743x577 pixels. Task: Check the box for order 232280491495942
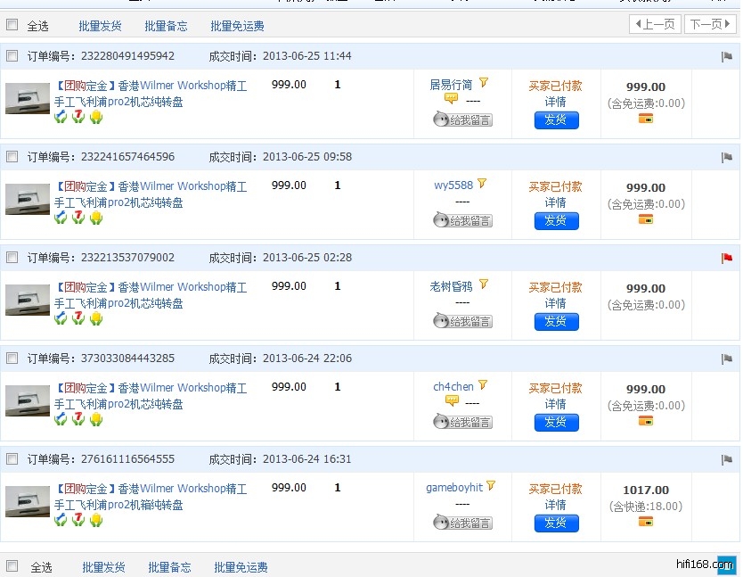pos(12,56)
